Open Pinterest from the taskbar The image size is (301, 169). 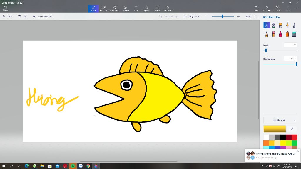65,166
